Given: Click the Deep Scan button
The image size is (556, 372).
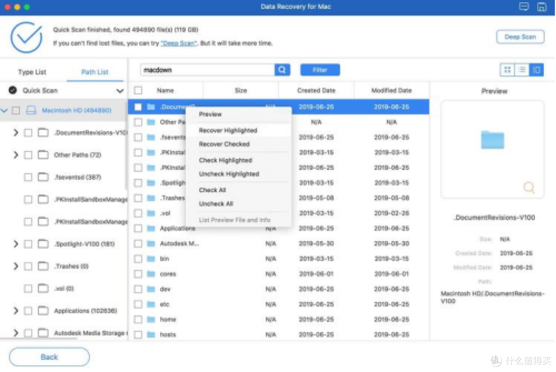Looking at the screenshot, I should 520,37.
